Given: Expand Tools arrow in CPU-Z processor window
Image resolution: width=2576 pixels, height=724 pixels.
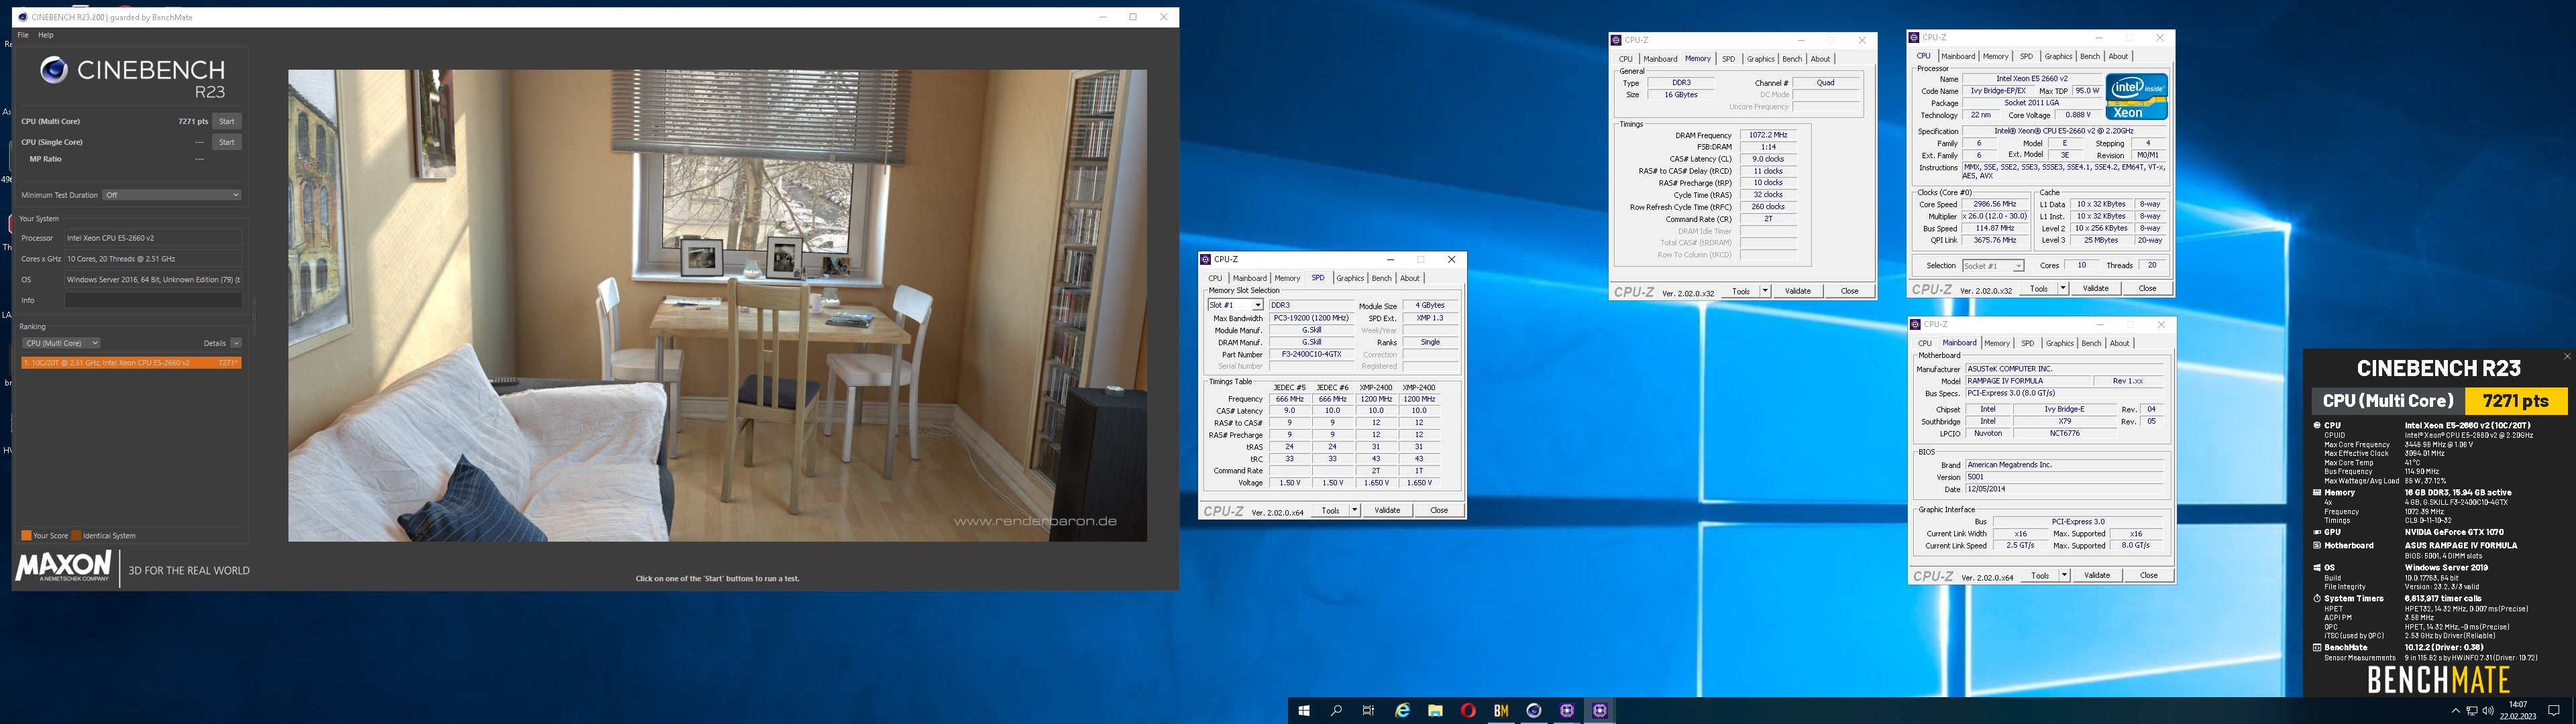Looking at the screenshot, I should 2063,288.
